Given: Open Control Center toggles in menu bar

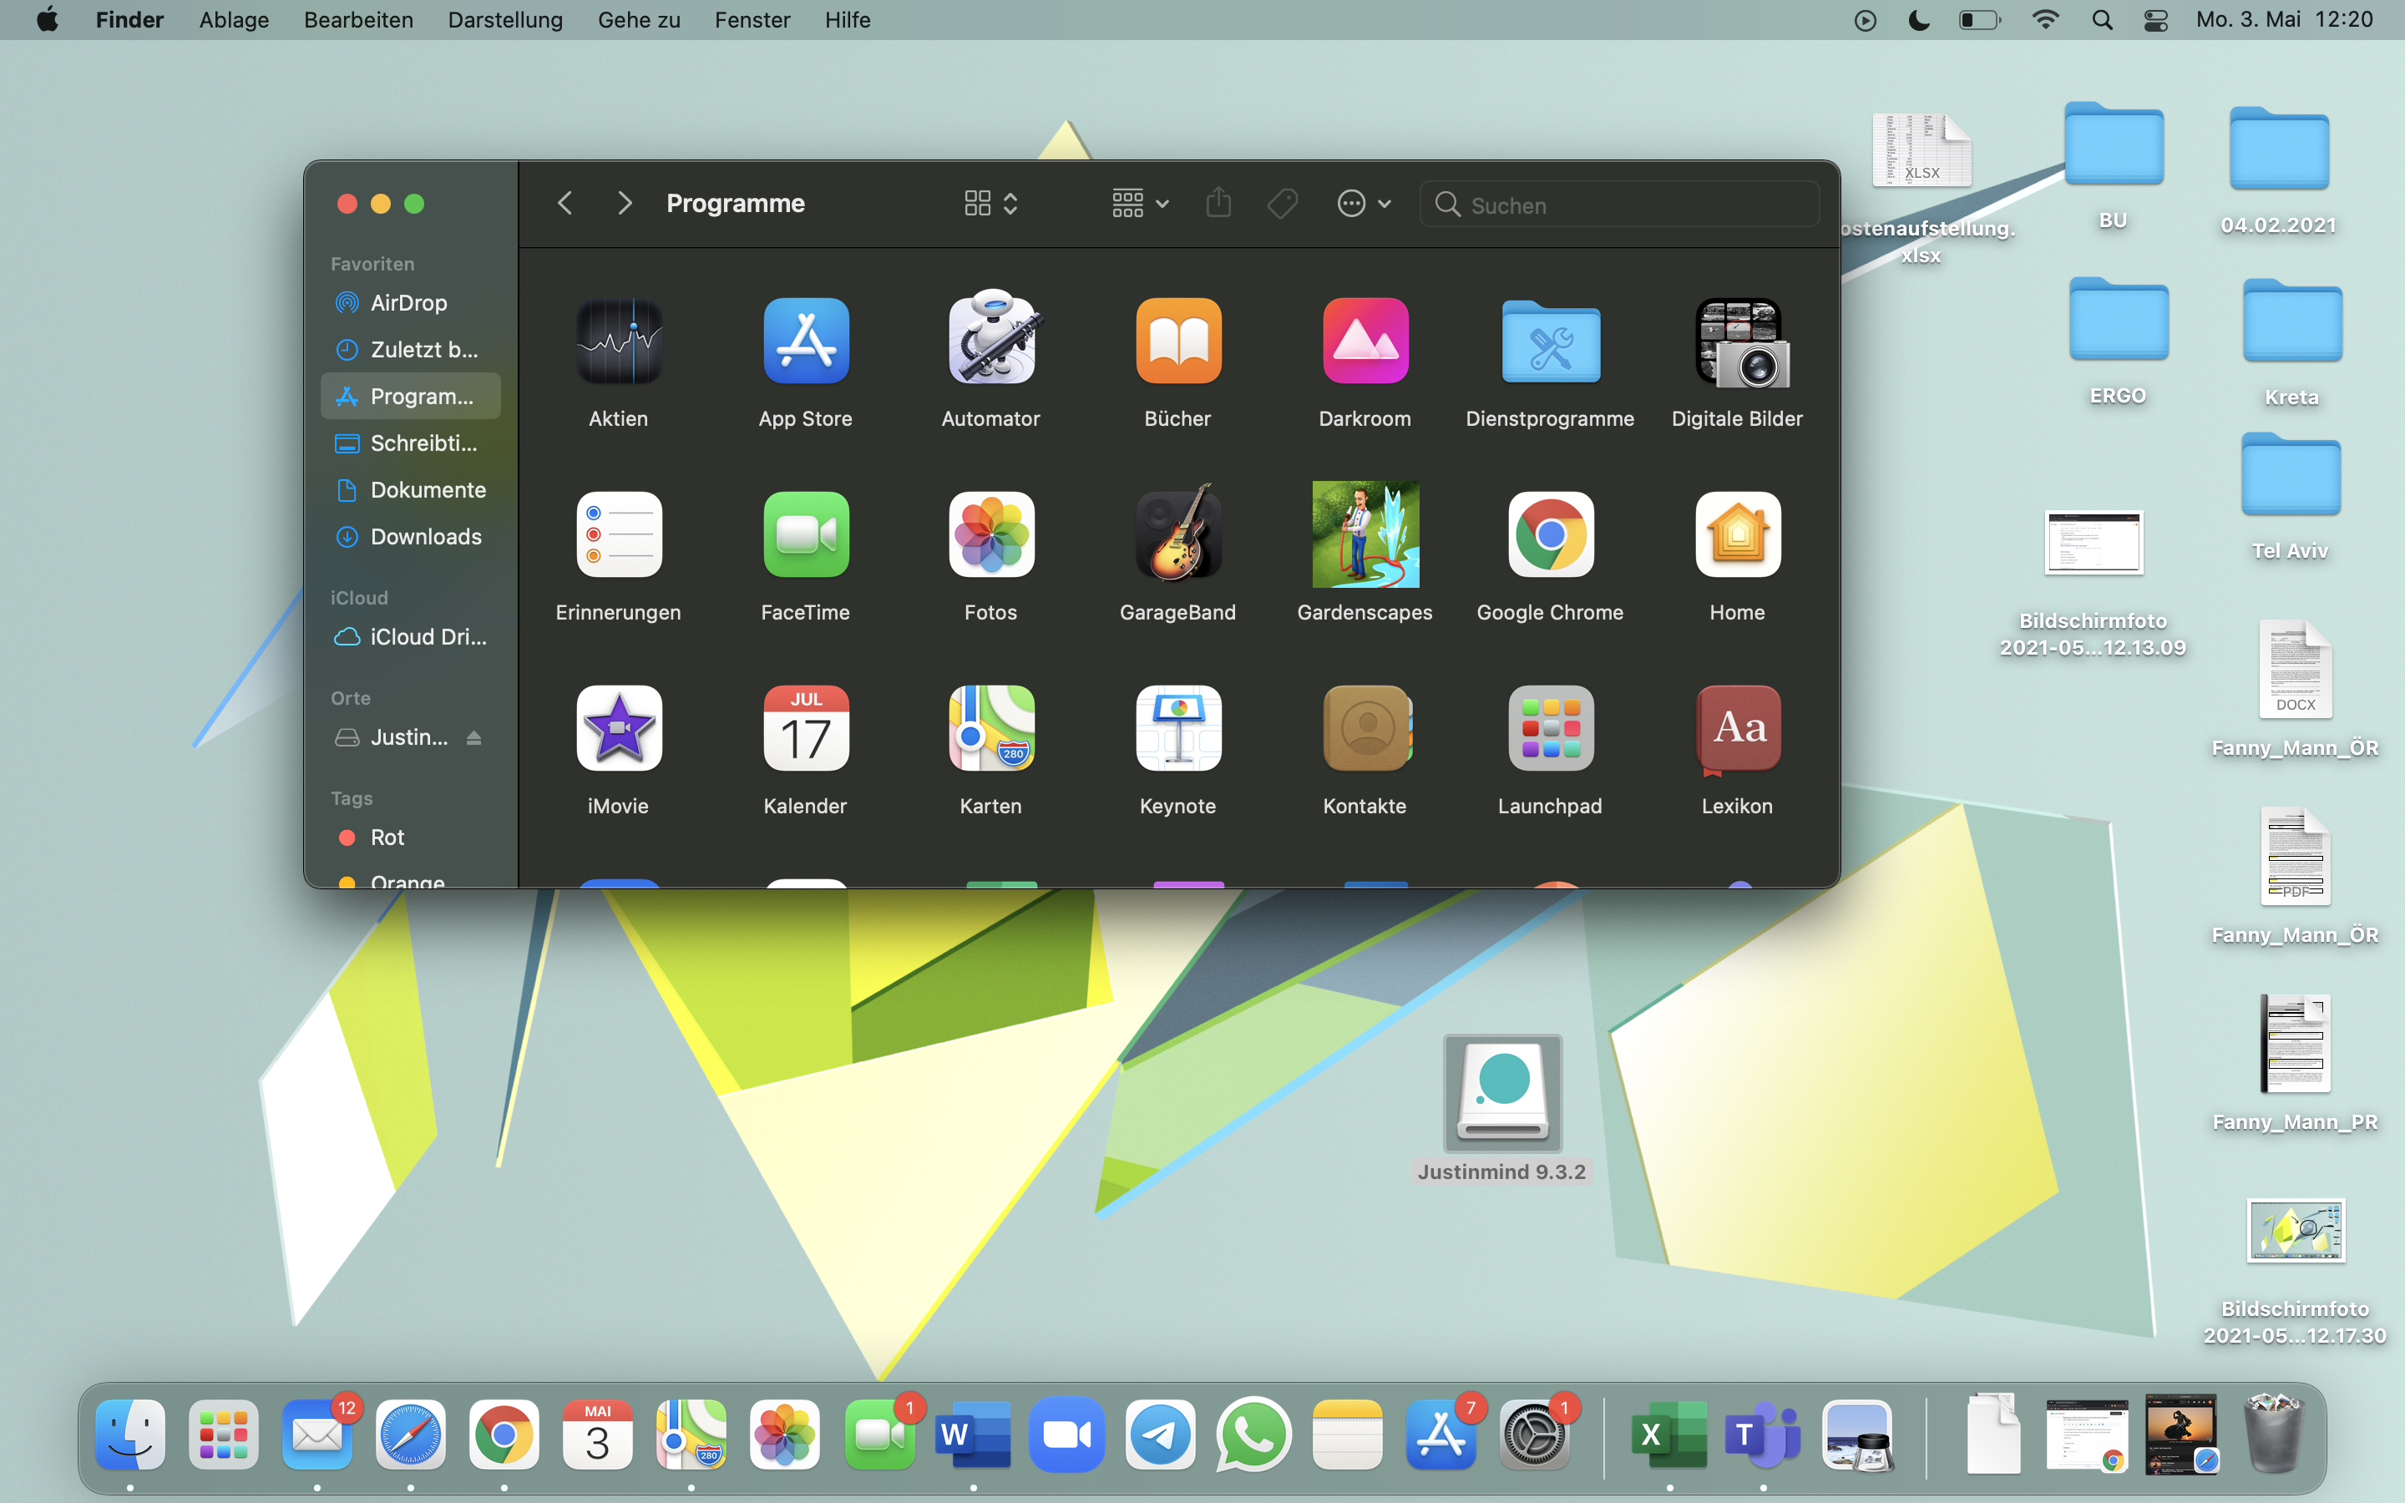Looking at the screenshot, I should [2155, 20].
